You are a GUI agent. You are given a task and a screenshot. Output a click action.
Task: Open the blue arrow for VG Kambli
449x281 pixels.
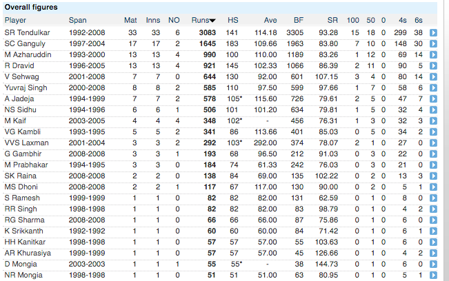click(x=433, y=132)
